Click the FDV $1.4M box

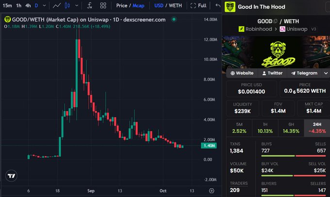[278, 108]
